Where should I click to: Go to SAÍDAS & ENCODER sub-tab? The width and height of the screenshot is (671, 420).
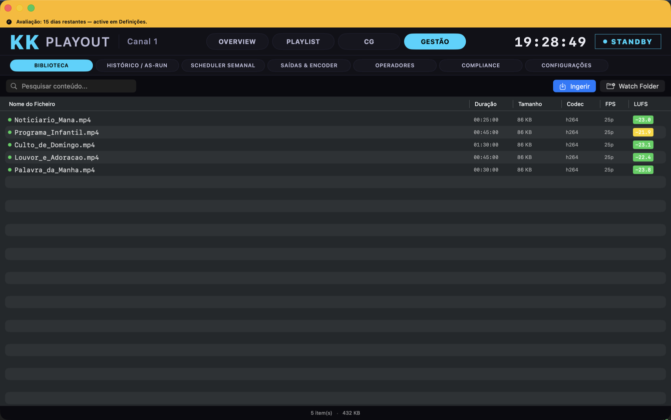[x=309, y=65]
